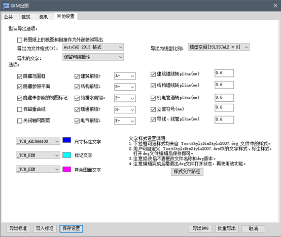Image resolution: width=281 pixels, height=237 pixels.
Task: Open the _TCH_DIM dropdown for 标记文字
Action: pos(38,155)
